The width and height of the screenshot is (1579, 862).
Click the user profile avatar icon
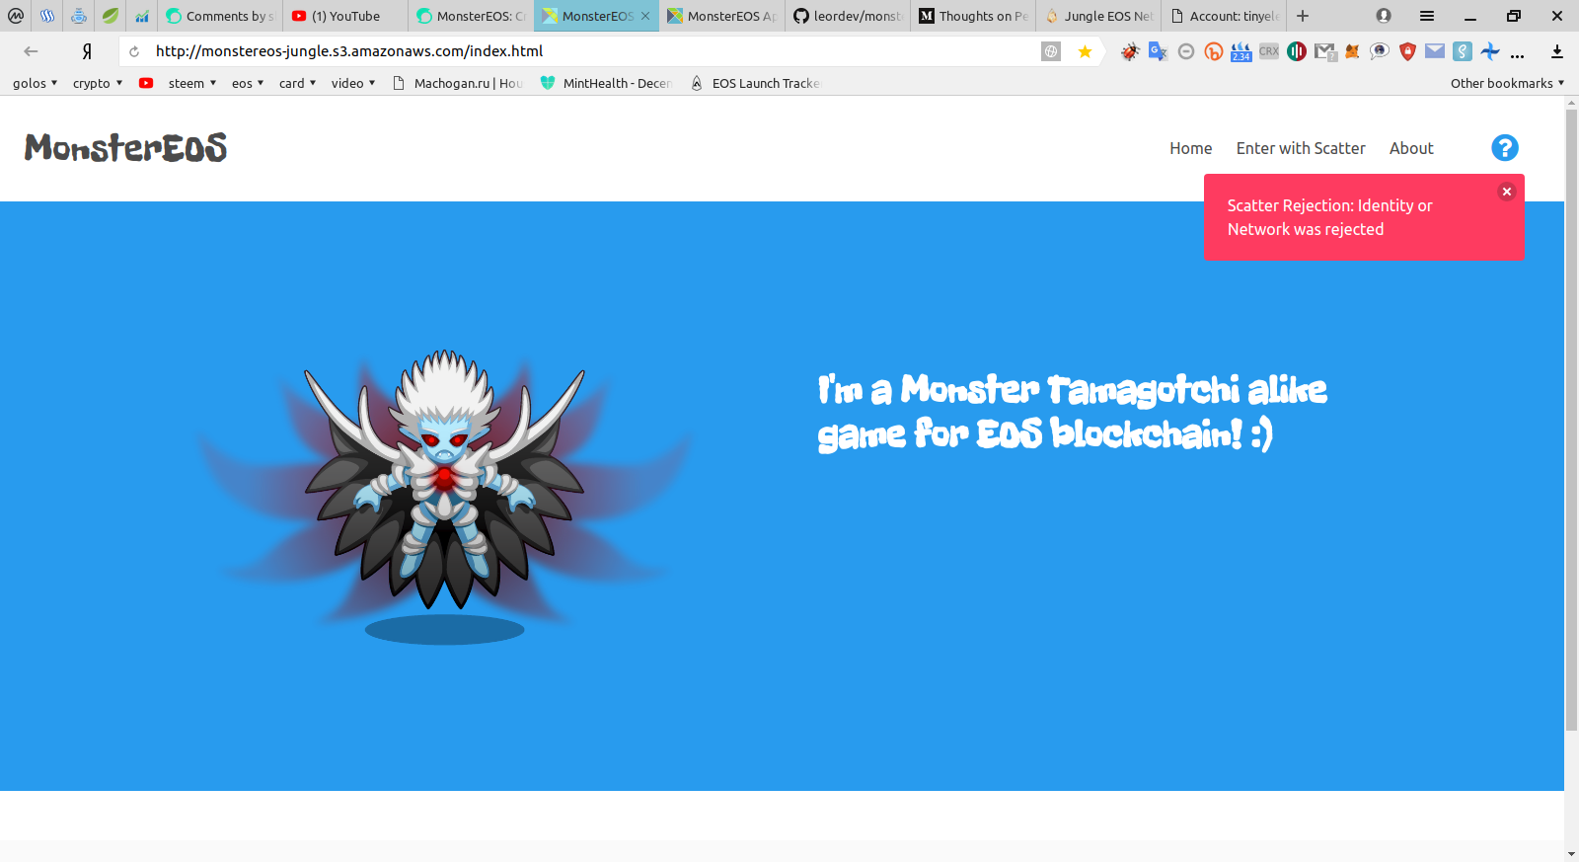[x=1384, y=16]
